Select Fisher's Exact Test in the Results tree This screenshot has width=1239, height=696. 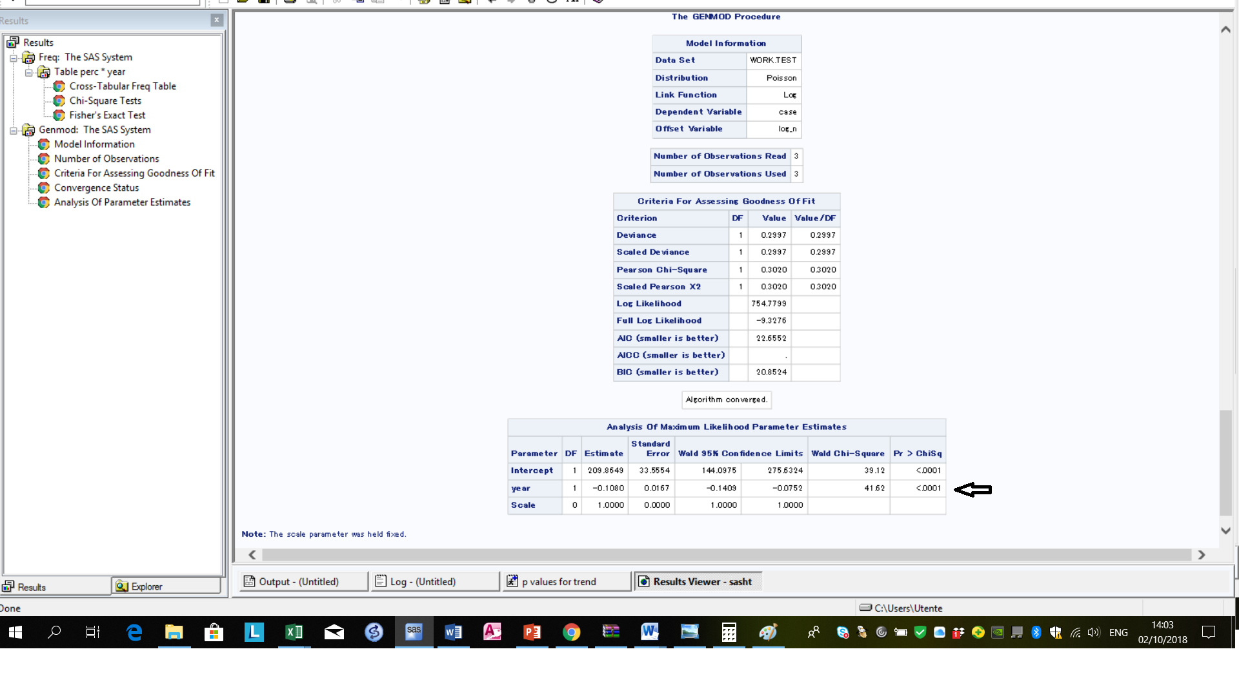[x=107, y=115]
